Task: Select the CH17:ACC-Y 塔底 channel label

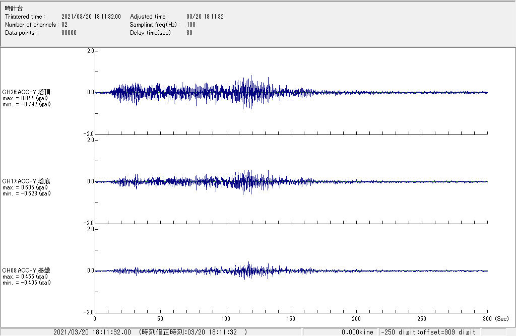Action: 26,181
